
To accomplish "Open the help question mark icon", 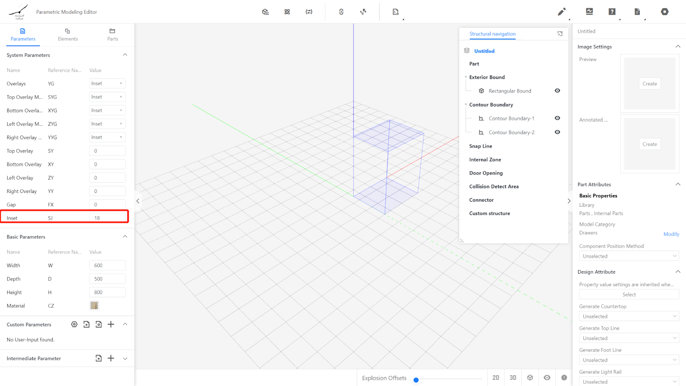I will coord(612,12).
